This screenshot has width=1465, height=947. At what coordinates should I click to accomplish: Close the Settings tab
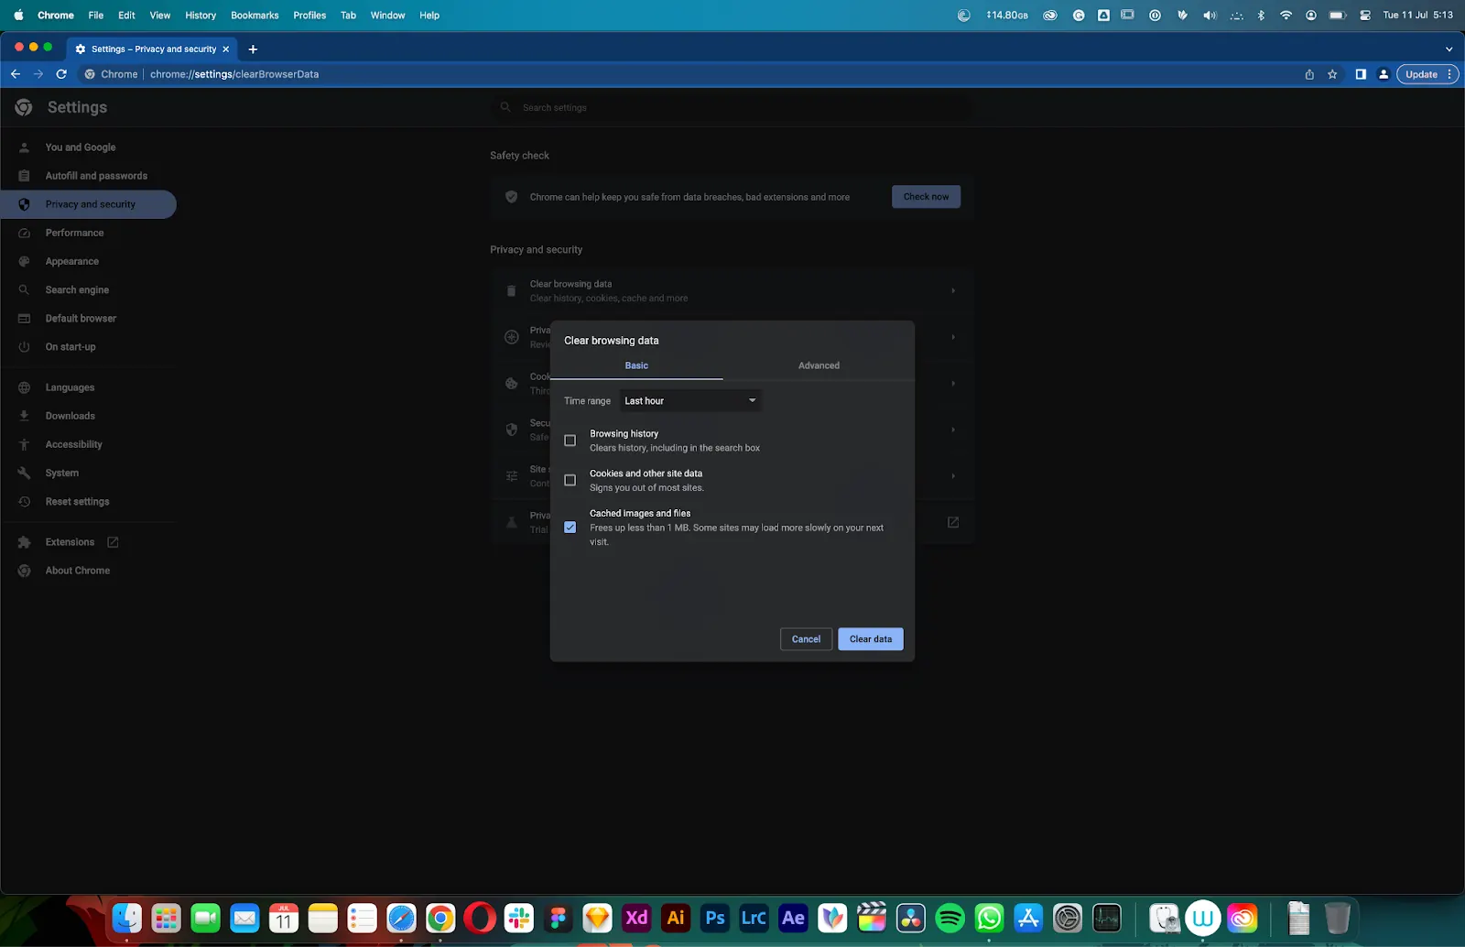(x=226, y=49)
